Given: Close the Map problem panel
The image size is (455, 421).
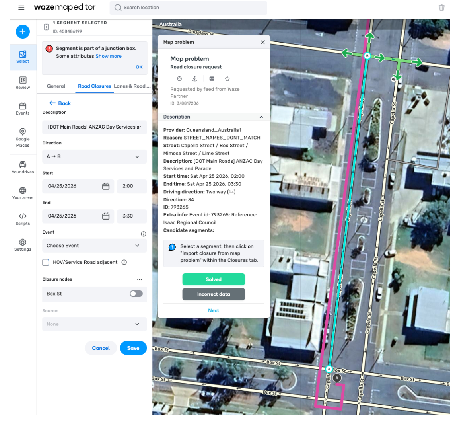Looking at the screenshot, I should [x=262, y=42].
